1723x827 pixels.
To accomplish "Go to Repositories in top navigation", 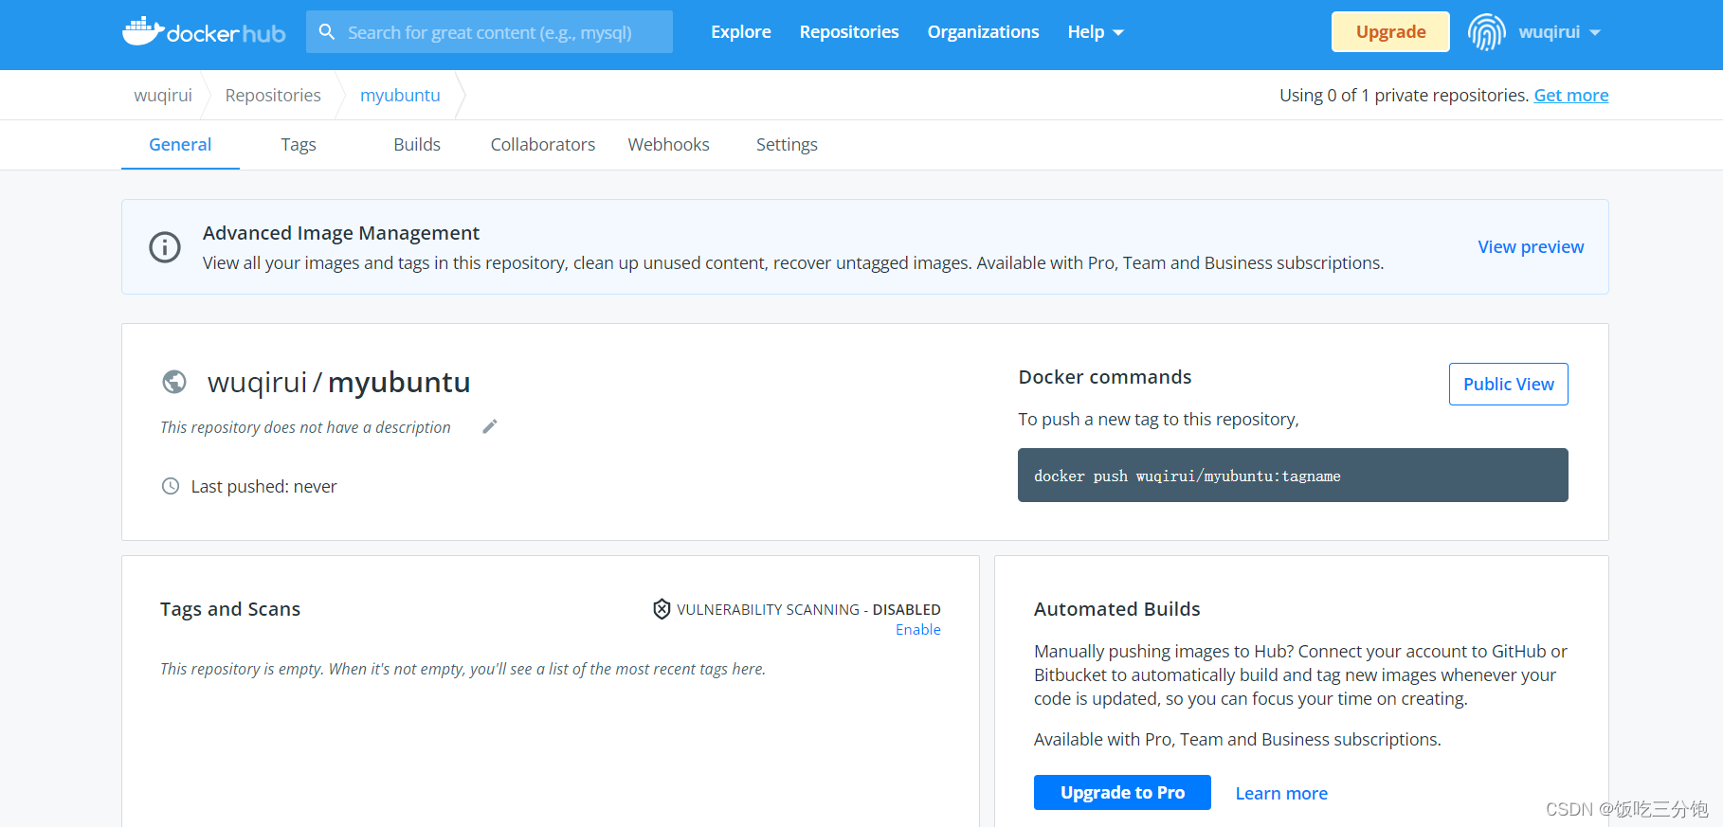I will point(849,32).
